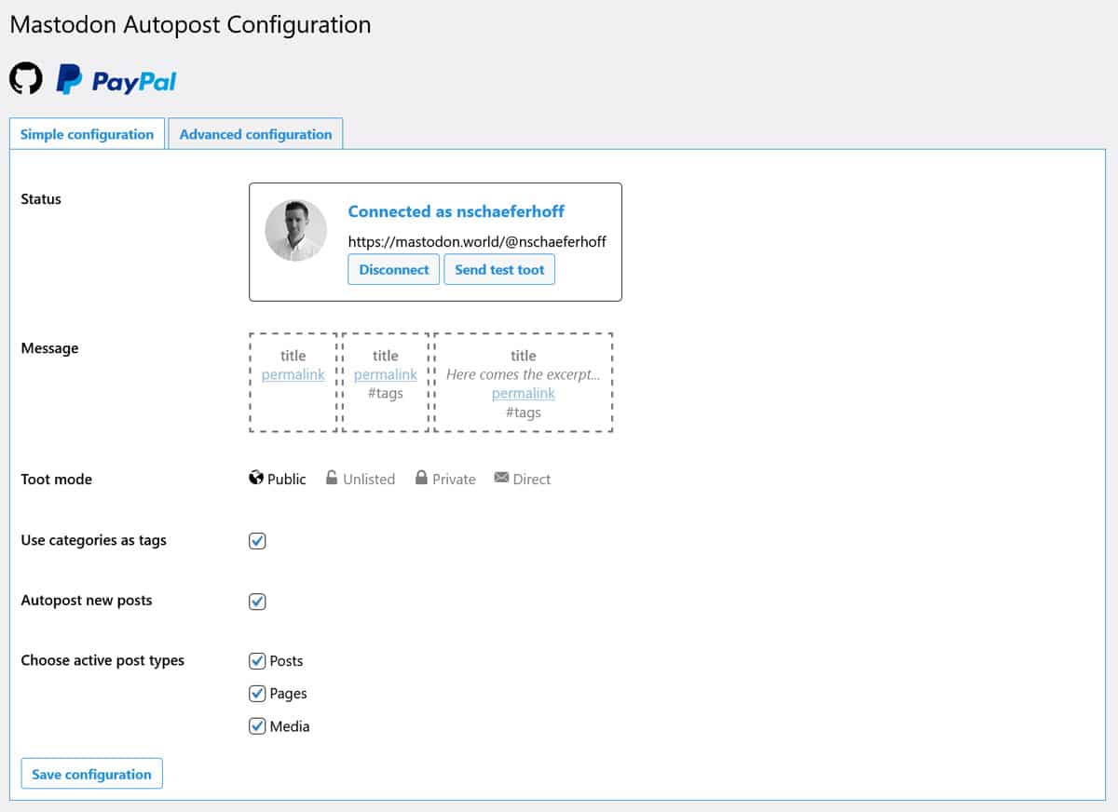This screenshot has width=1118, height=812.
Task: Click the connected account profile avatar
Action: 296,229
